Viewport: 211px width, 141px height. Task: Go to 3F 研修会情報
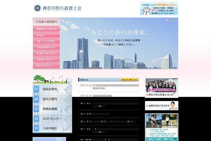click(52, 109)
